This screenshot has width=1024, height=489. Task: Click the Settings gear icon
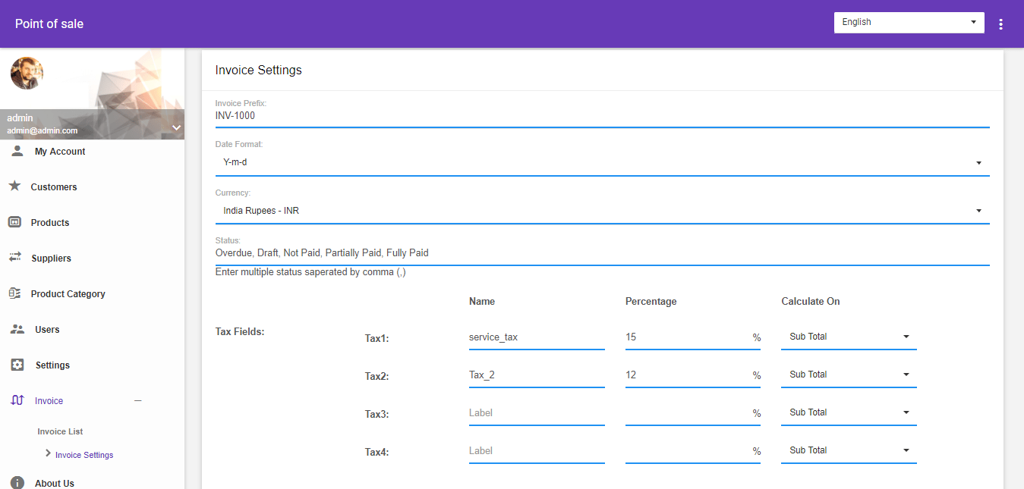pyautogui.click(x=17, y=365)
